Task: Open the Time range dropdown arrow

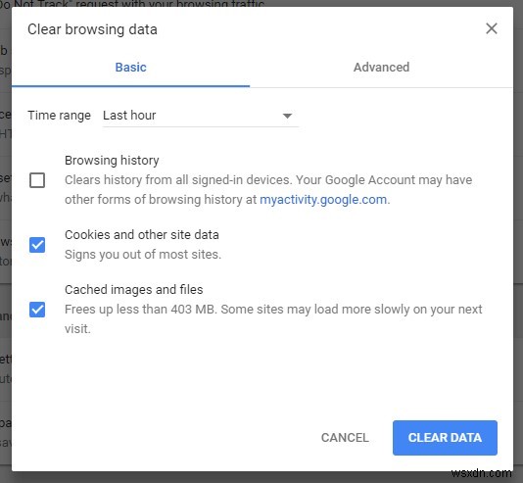Action: point(287,116)
